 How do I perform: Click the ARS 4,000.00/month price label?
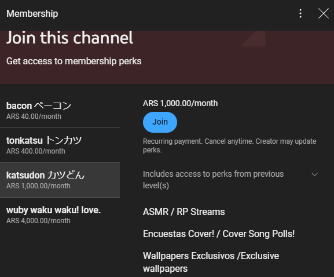[x=38, y=221]
